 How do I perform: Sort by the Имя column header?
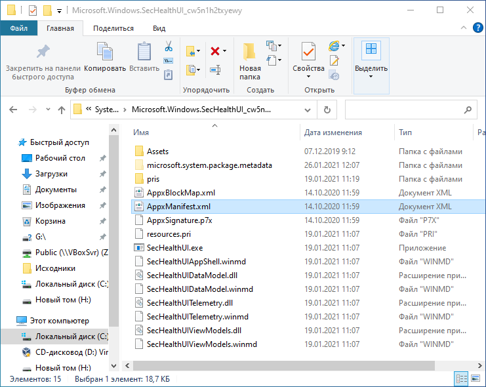tap(141, 132)
